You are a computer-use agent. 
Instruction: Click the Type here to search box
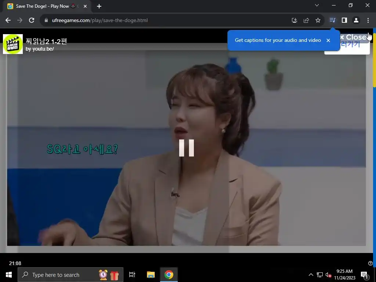70,275
